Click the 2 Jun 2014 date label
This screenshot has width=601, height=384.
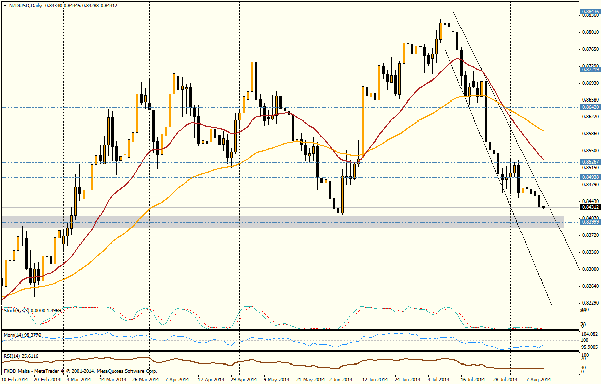coord(341,380)
